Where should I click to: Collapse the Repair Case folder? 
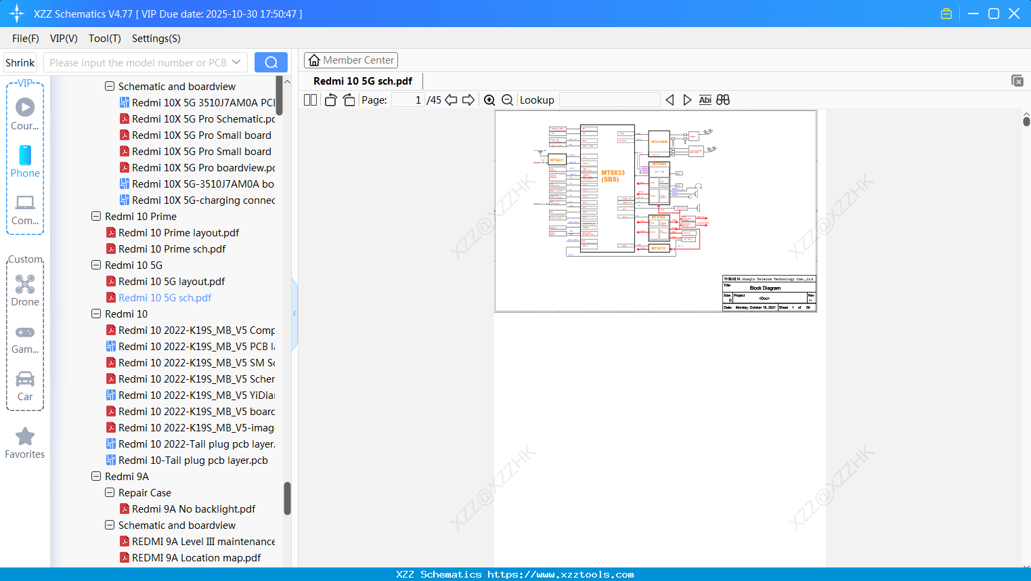(x=110, y=493)
